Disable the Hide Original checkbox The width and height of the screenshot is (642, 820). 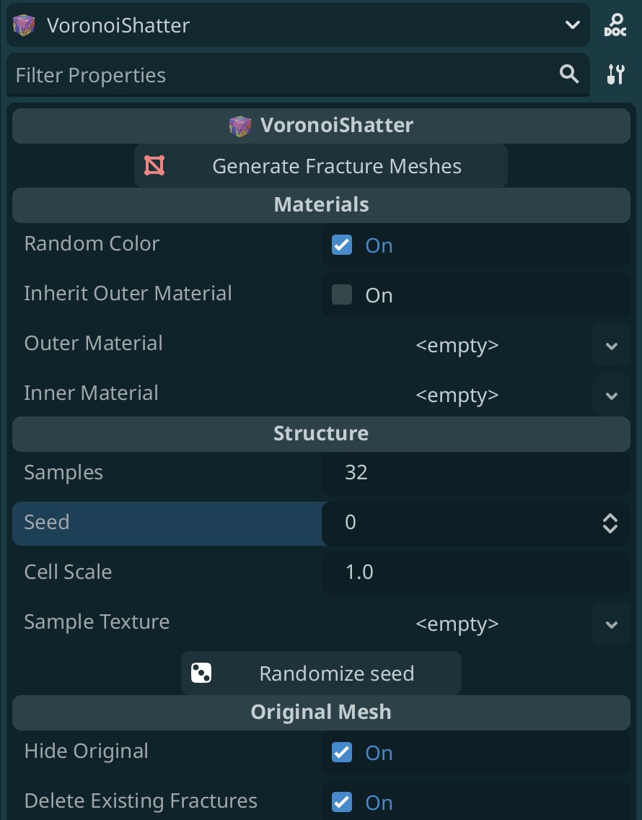[342, 753]
